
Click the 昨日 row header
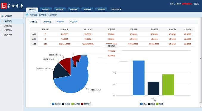[34, 39]
